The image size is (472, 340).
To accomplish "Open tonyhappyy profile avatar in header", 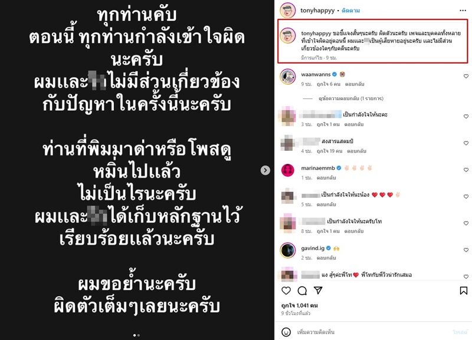I will point(287,11).
